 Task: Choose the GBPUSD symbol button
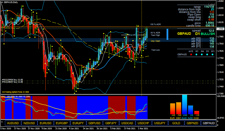(94, 123)
